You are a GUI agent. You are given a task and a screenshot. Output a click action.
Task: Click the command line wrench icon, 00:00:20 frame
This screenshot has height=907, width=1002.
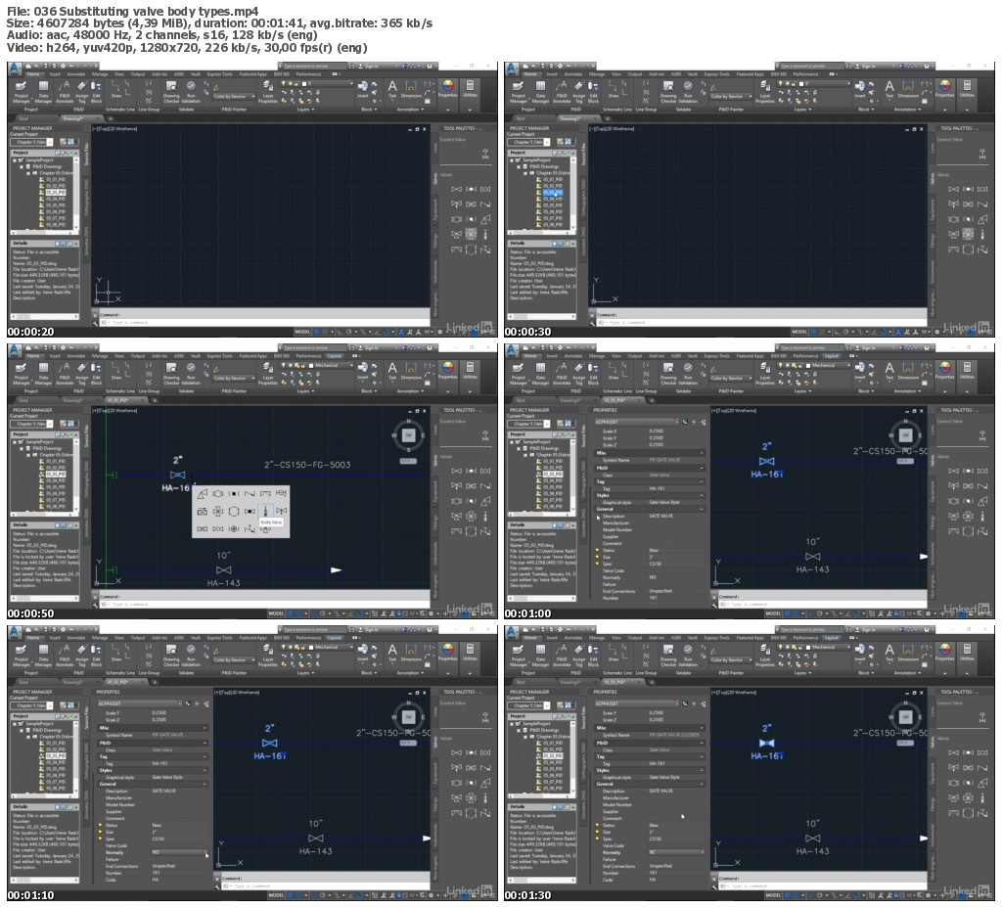[95, 323]
